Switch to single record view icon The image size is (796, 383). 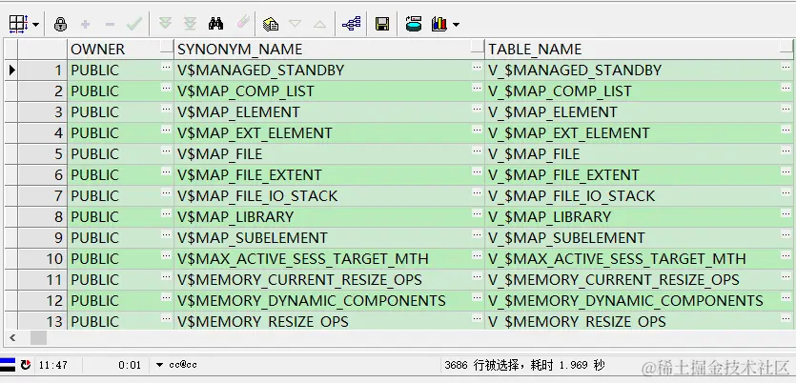click(271, 24)
